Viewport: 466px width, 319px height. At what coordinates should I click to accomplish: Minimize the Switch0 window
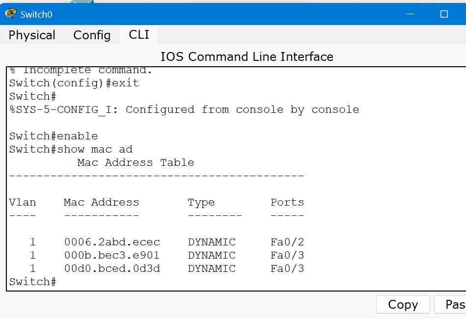click(411, 14)
